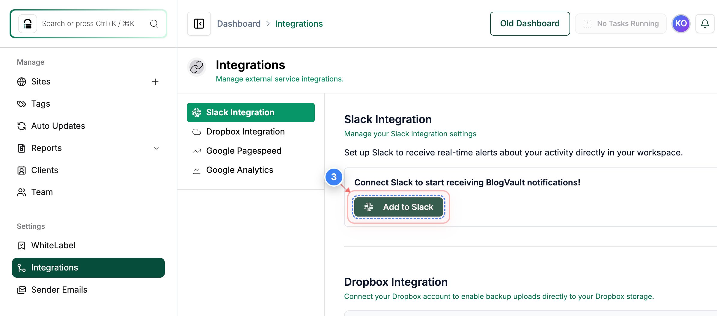Click the Auto Updates refresh icon

coord(21,126)
